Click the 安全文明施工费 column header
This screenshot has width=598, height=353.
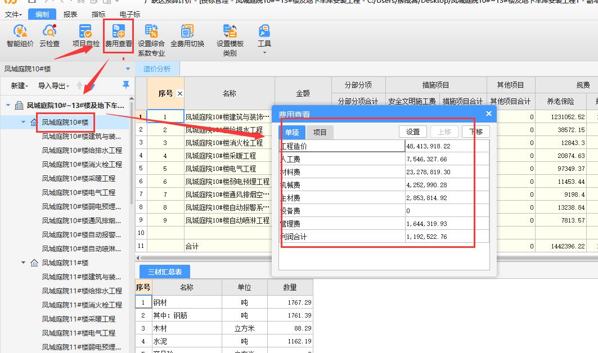tap(412, 101)
